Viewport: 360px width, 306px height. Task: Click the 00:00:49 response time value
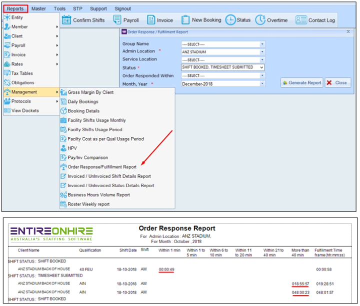[166, 270]
